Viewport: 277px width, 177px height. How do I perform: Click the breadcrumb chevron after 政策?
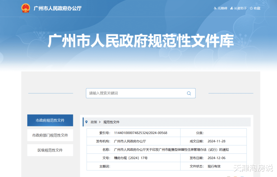(x=100, y=122)
